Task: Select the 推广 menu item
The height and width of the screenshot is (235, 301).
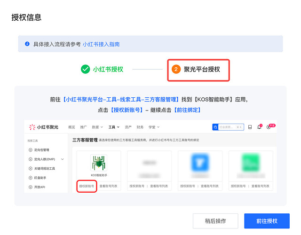Action: [x=83, y=127]
